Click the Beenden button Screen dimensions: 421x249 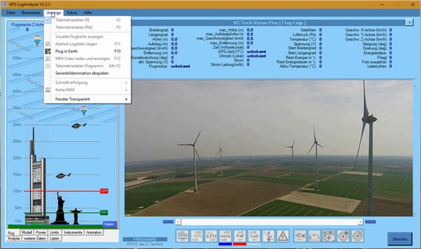(400, 239)
